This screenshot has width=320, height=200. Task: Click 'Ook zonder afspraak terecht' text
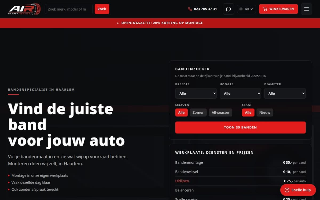point(35,189)
